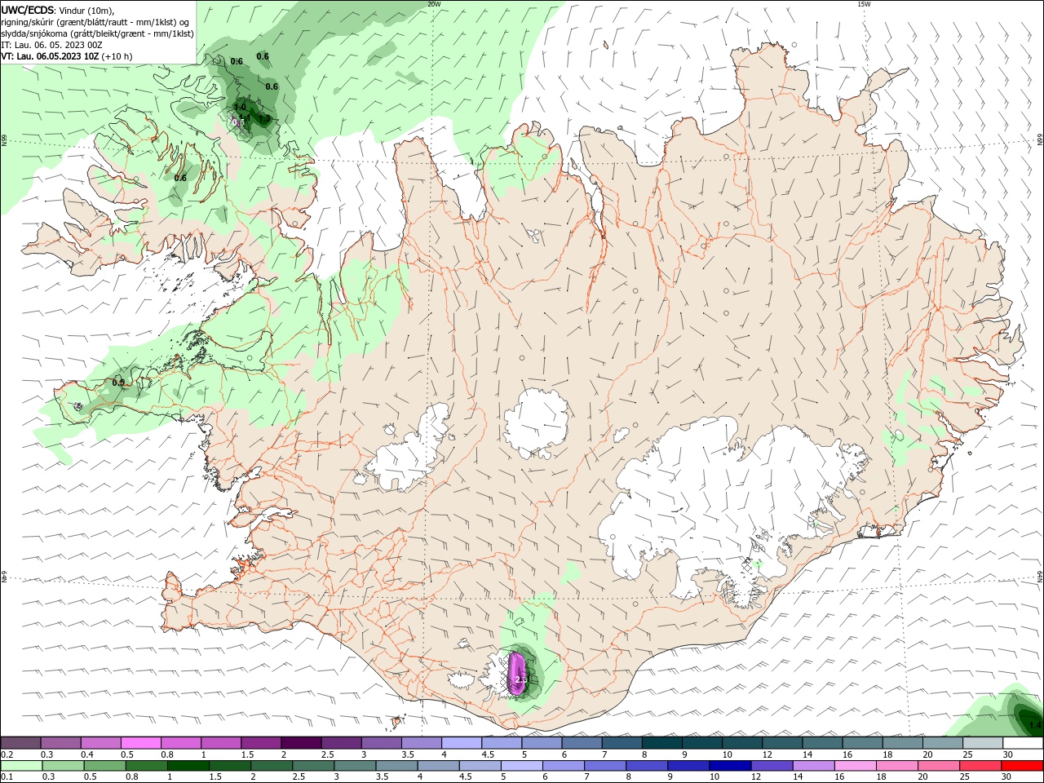The height and width of the screenshot is (783, 1044).
Task: Select the dark purple snow swatch starting at 2
Action: coord(300,742)
